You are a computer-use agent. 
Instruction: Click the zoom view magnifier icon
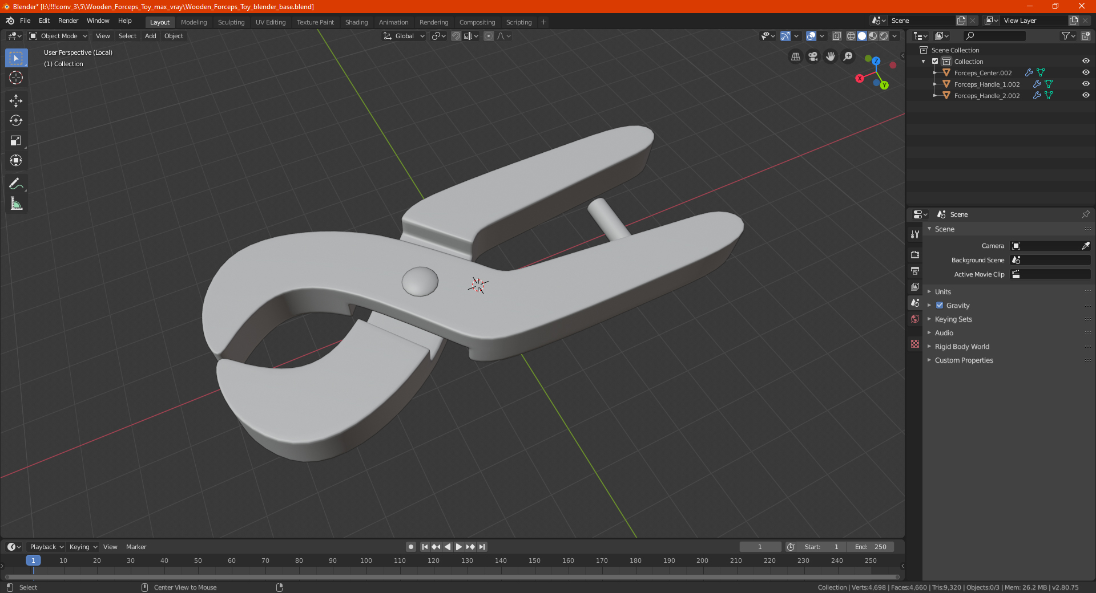[x=848, y=56]
